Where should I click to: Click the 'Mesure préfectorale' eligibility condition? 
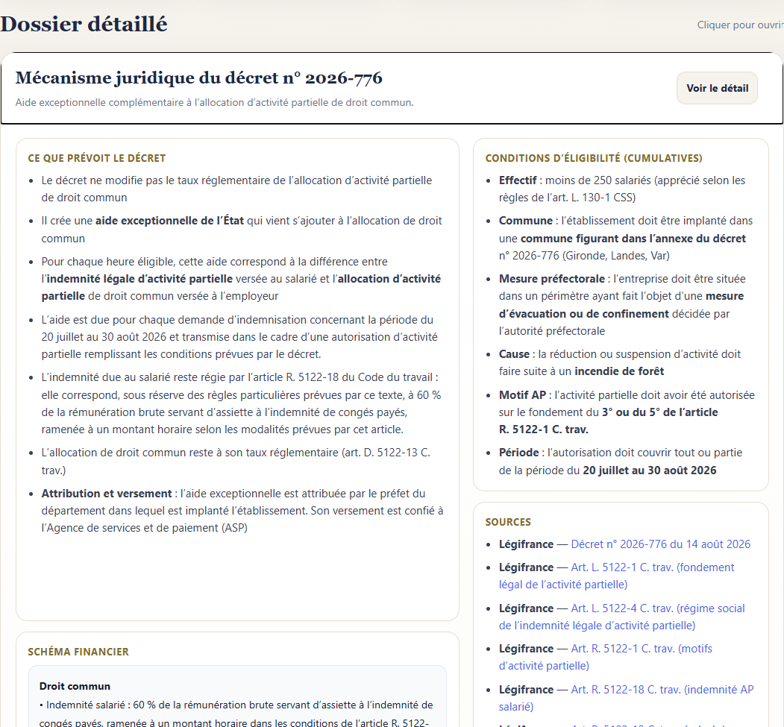pos(622,305)
